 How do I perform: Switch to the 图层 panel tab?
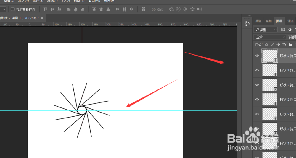[x=279, y=21]
